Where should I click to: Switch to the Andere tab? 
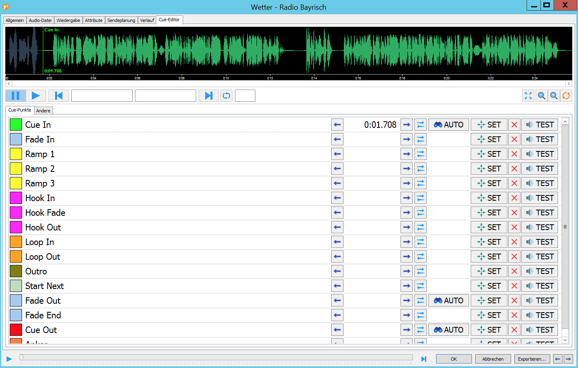tap(43, 111)
